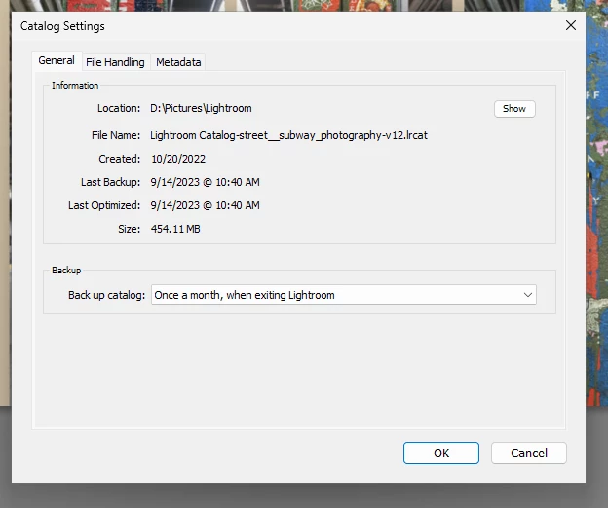Click the Last Optimized timestamp value
The width and height of the screenshot is (608, 508).
tap(206, 205)
